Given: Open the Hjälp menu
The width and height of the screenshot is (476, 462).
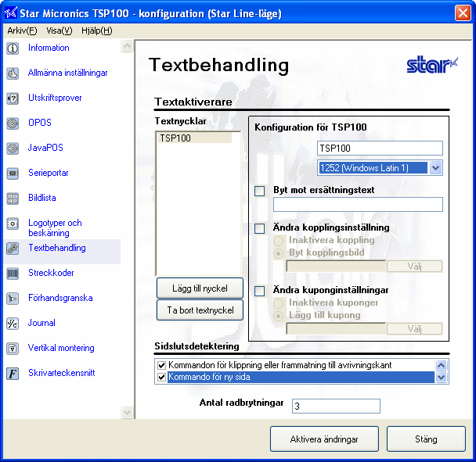Looking at the screenshot, I should pyautogui.click(x=97, y=30).
